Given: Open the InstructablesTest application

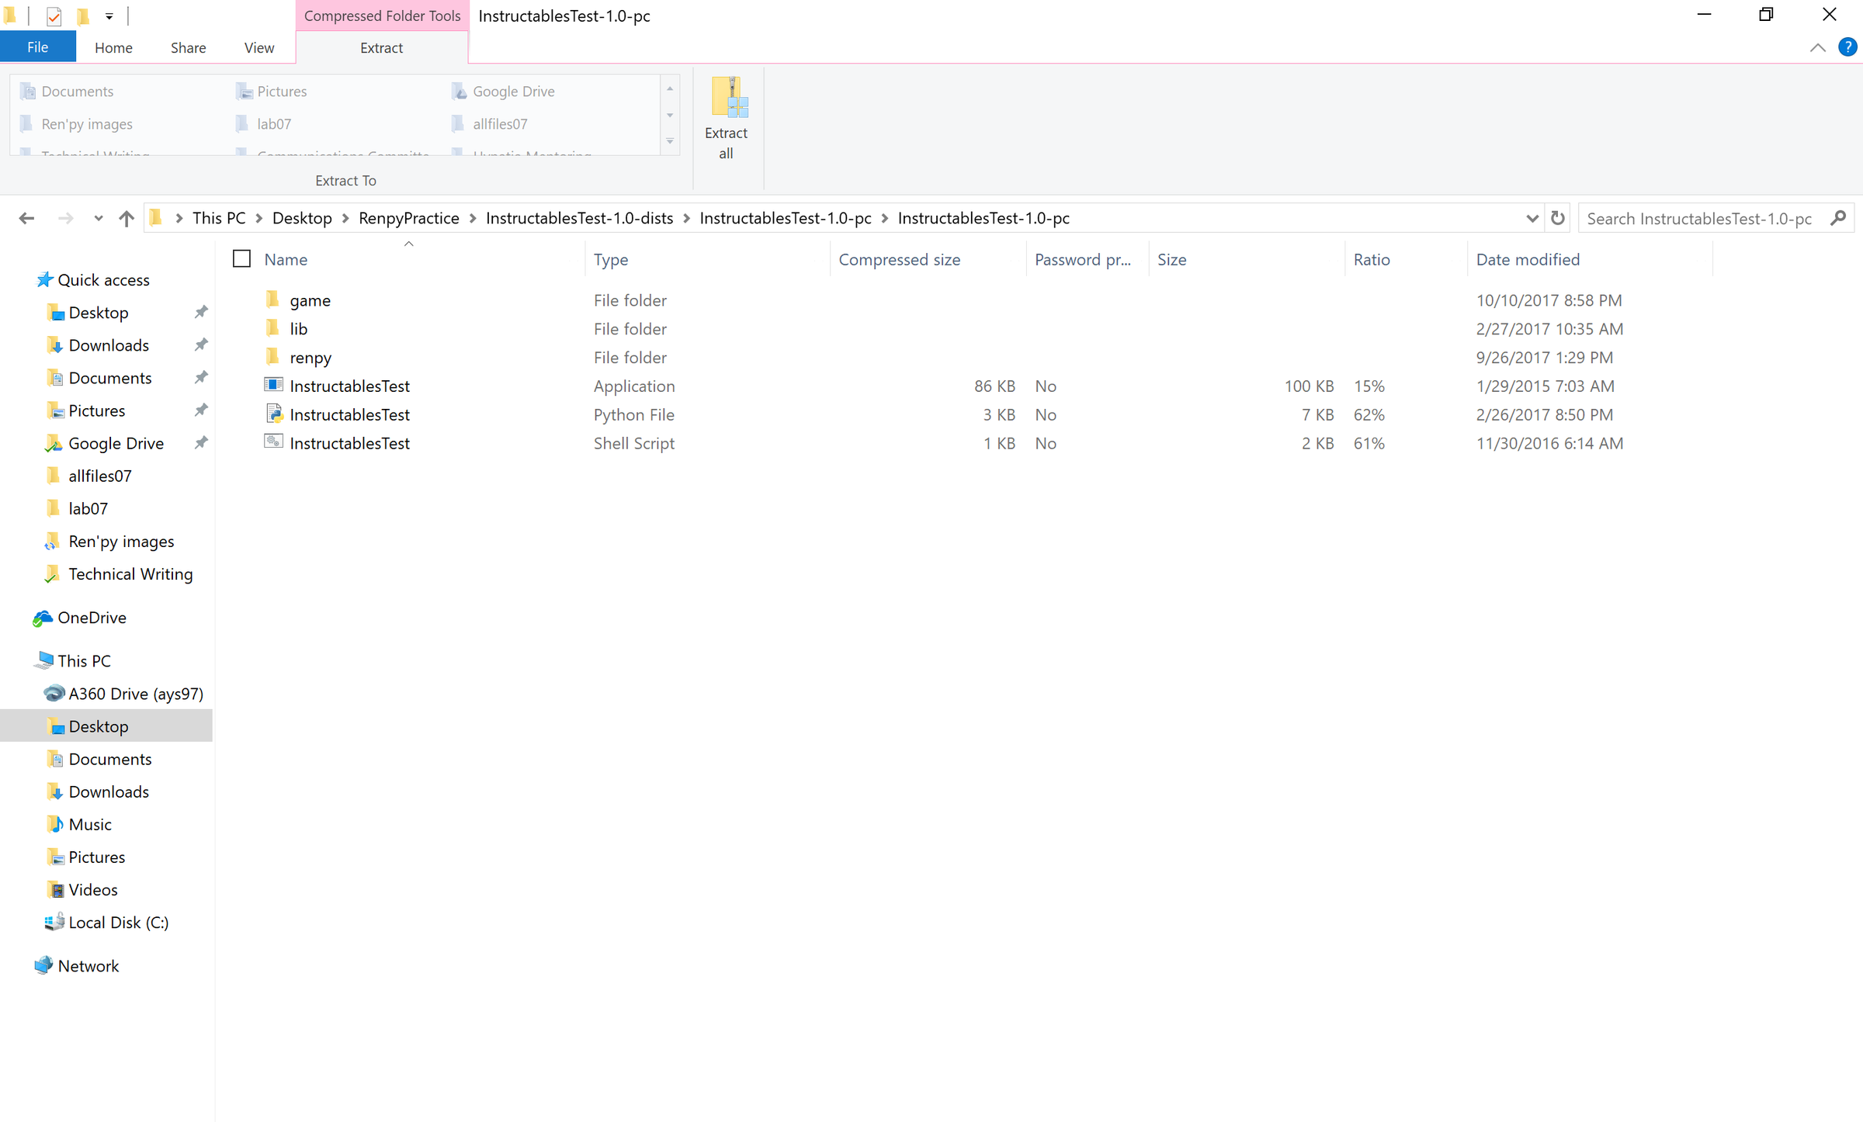Looking at the screenshot, I should coord(349,386).
